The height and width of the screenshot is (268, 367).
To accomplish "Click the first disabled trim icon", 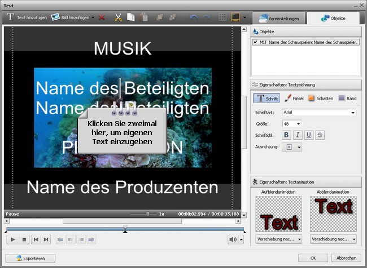I will 60,239.
